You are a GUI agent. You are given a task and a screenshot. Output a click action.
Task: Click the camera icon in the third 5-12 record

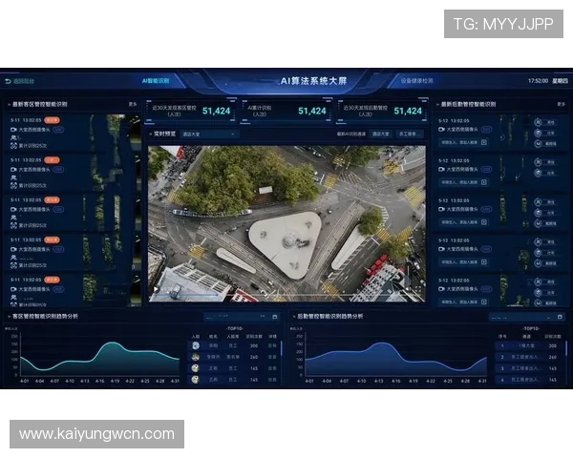click(x=441, y=209)
